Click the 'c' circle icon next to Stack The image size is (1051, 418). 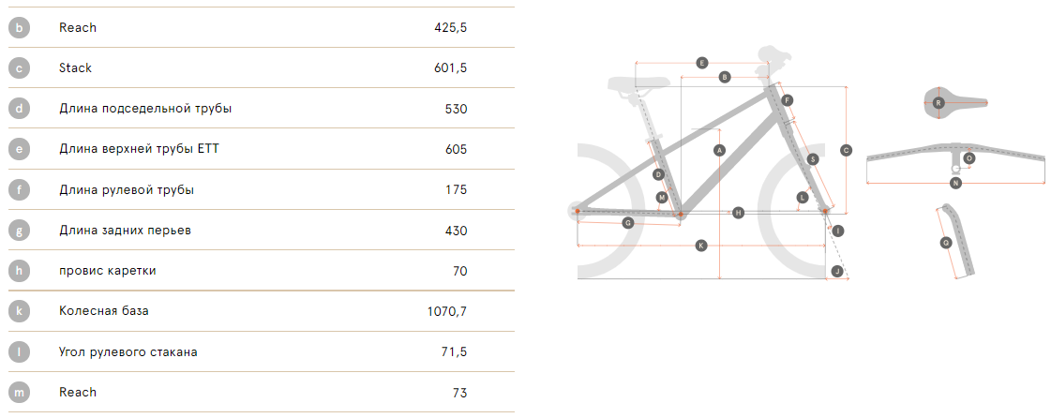pos(19,68)
